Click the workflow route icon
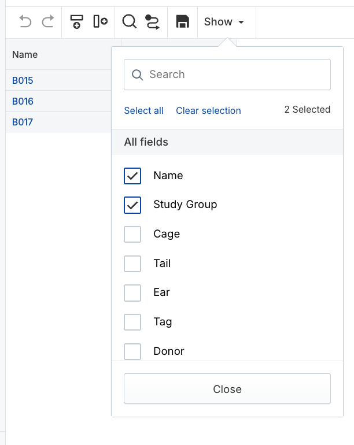Screen dimensions: 354x445 click(x=152, y=22)
